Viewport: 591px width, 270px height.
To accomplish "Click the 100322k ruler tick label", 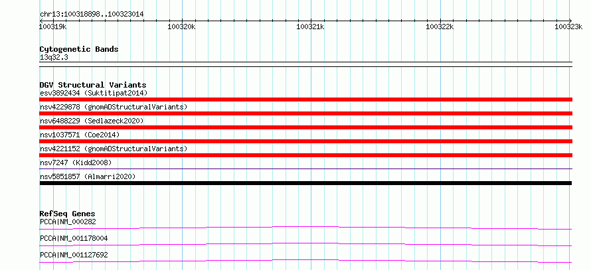I will point(440,27).
